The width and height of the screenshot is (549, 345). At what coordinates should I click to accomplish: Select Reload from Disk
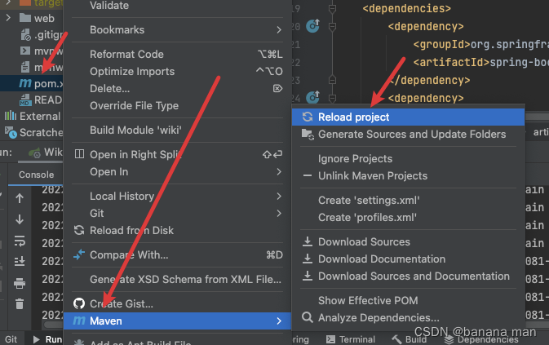(177, 230)
